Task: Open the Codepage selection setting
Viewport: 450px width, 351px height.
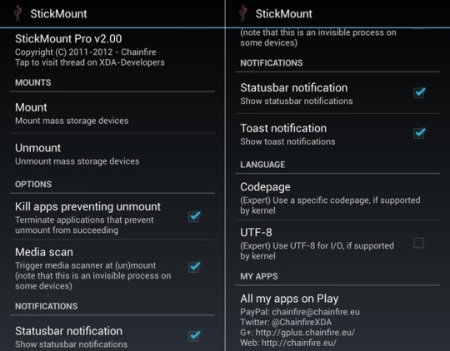Action: point(337,197)
